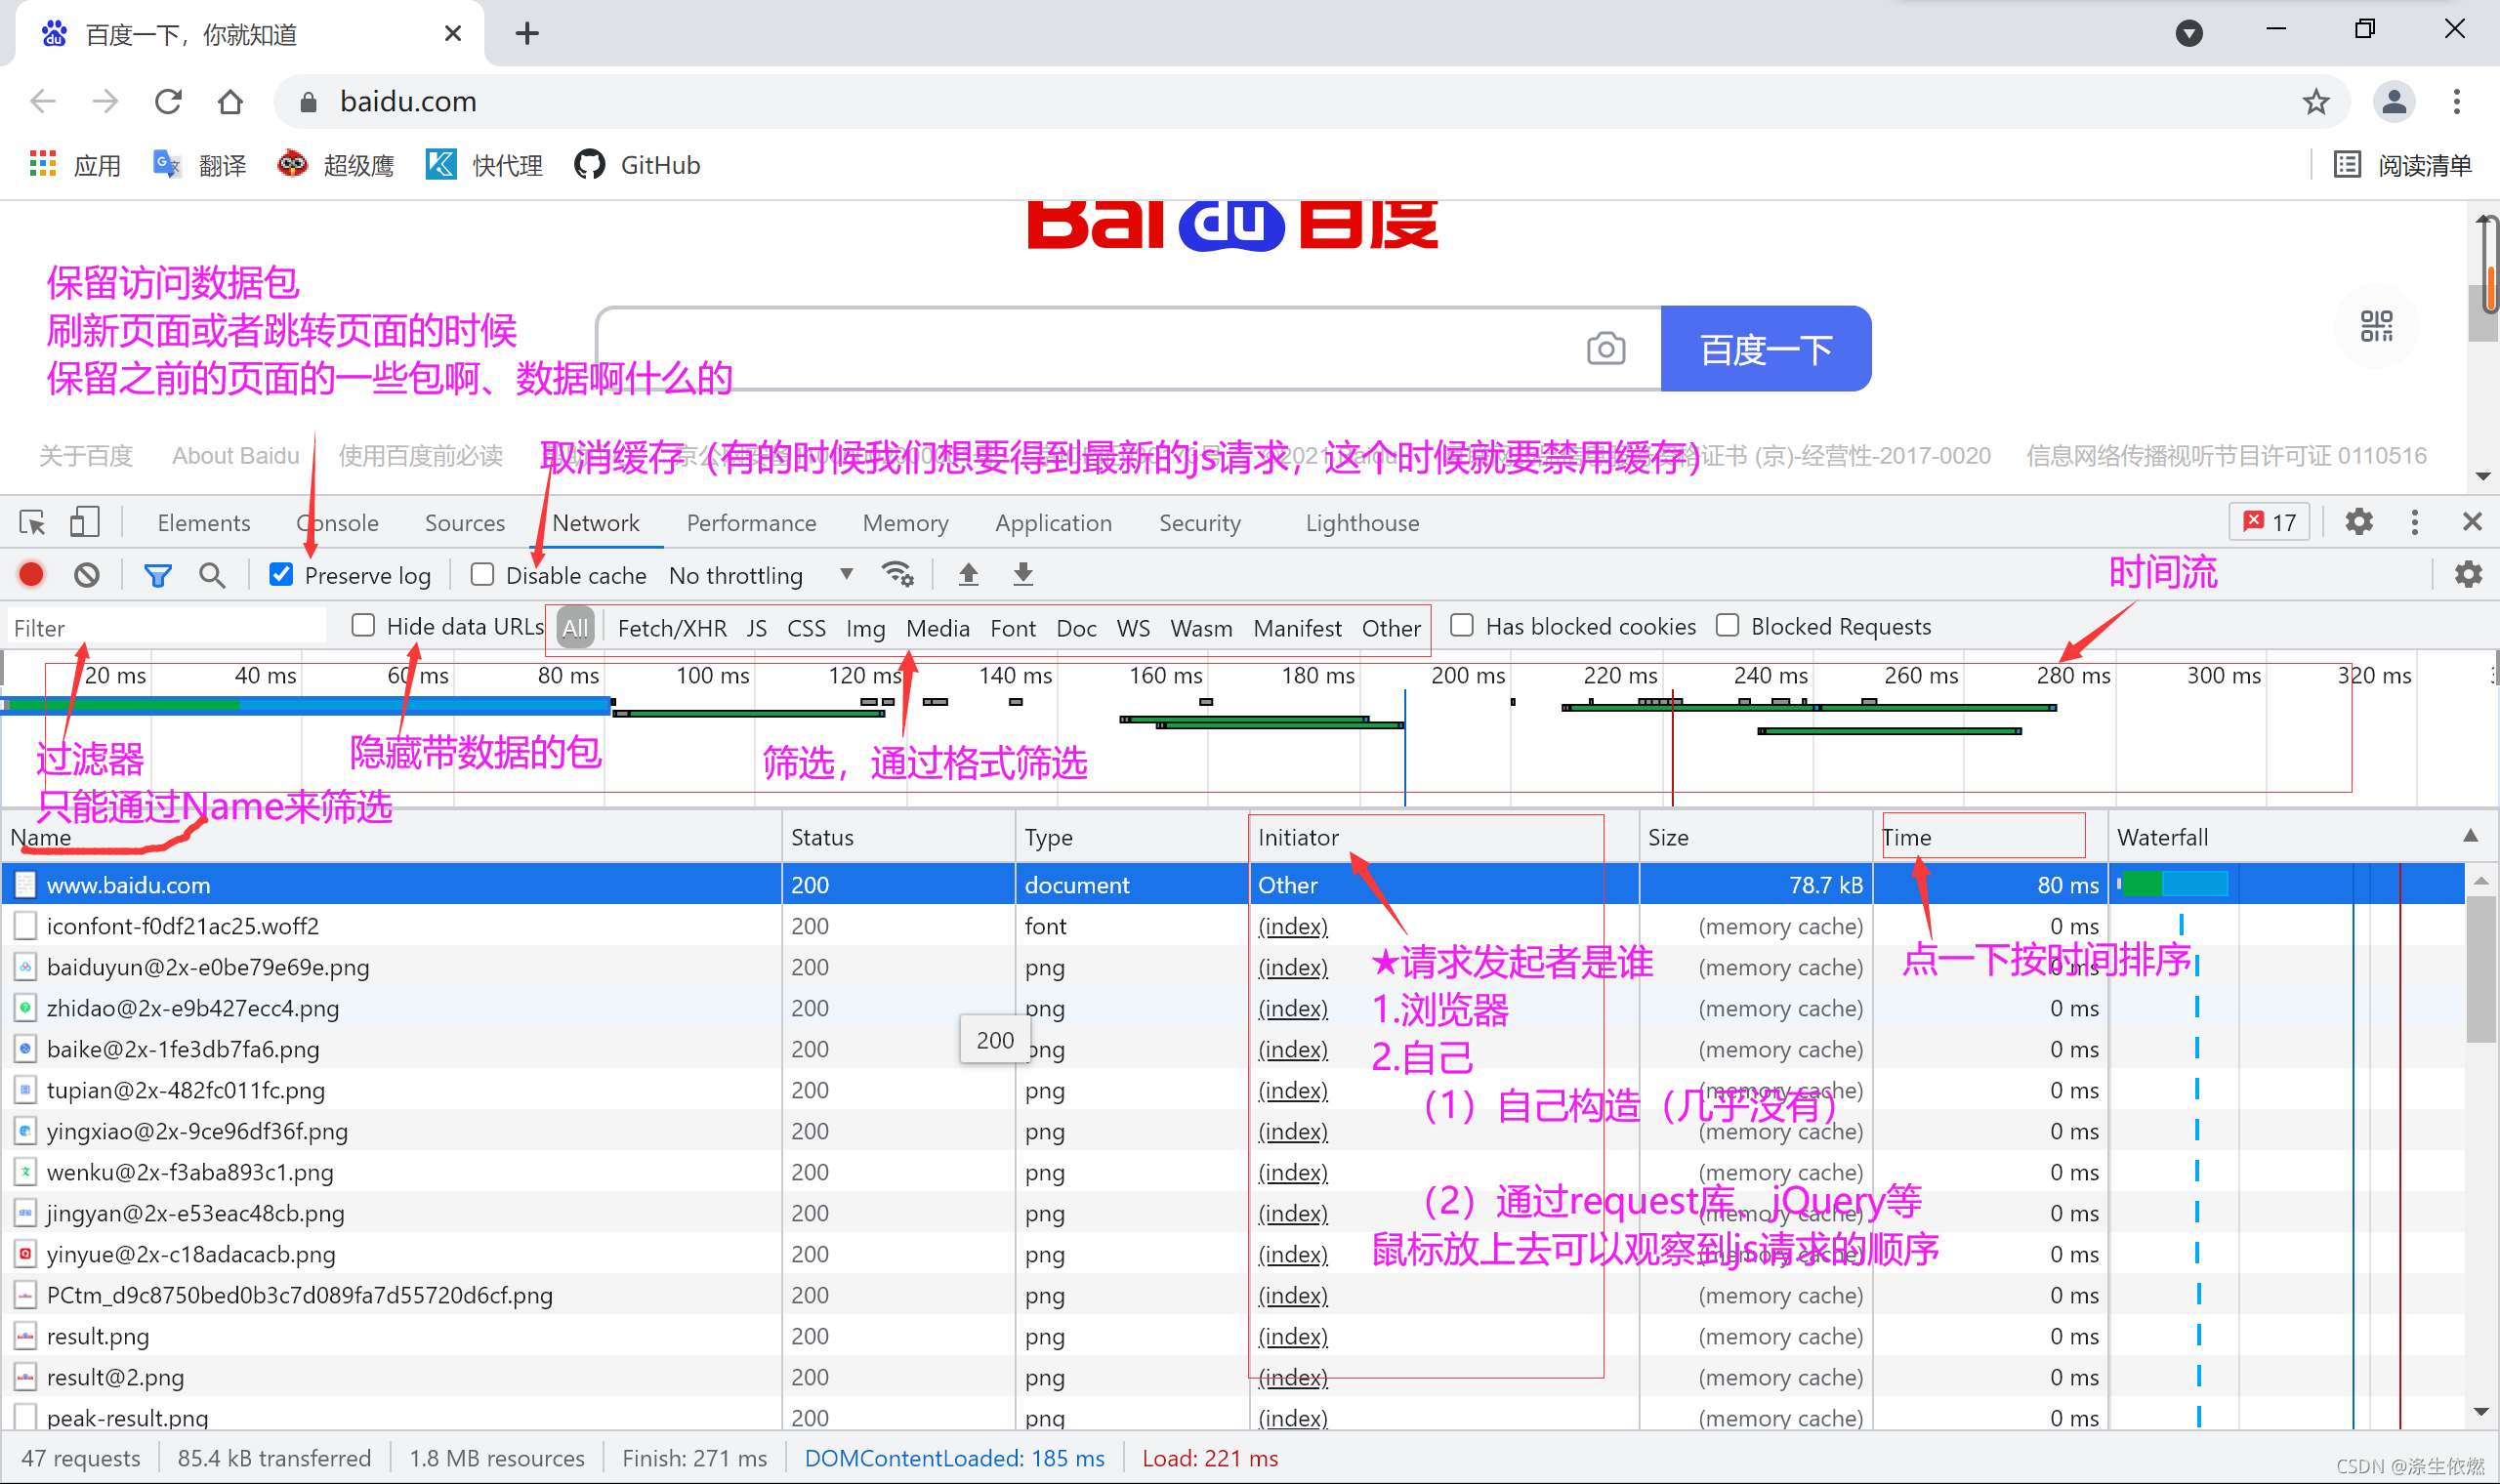Check Hide data URLs
The width and height of the screenshot is (2500, 1484).
click(x=363, y=625)
